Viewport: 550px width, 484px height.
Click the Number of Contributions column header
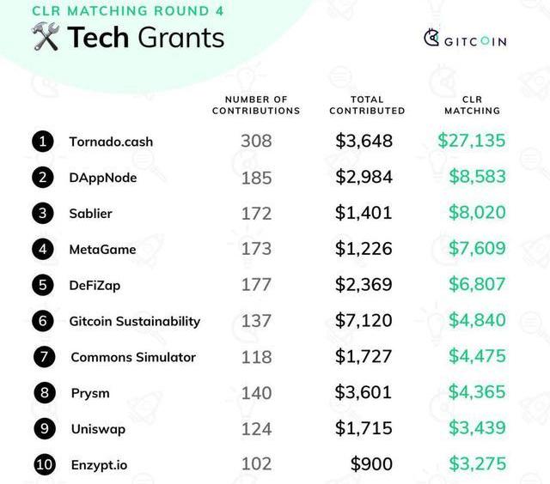click(x=256, y=106)
